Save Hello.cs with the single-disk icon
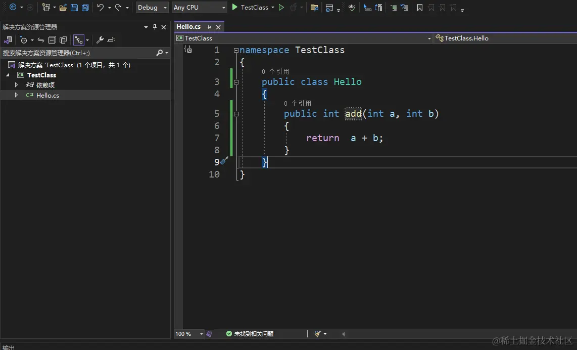 pos(74,8)
